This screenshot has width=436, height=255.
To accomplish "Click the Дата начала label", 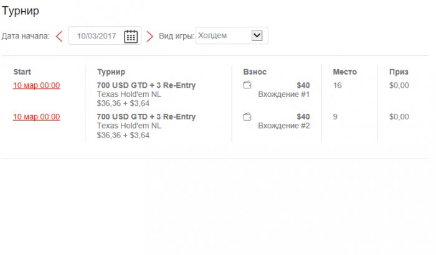I will (x=25, y=36).
